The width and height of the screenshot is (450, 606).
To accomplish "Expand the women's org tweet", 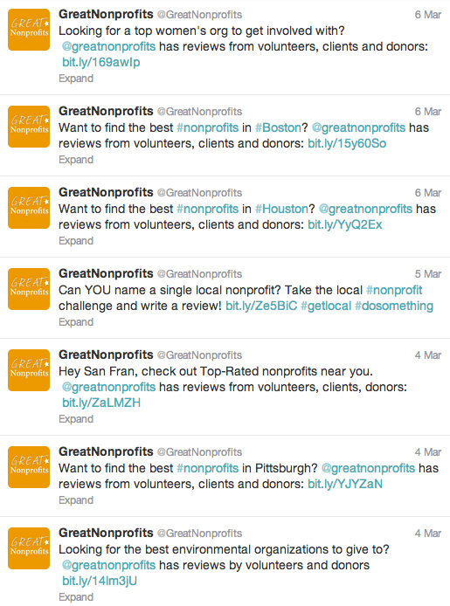I will point(76,79).
